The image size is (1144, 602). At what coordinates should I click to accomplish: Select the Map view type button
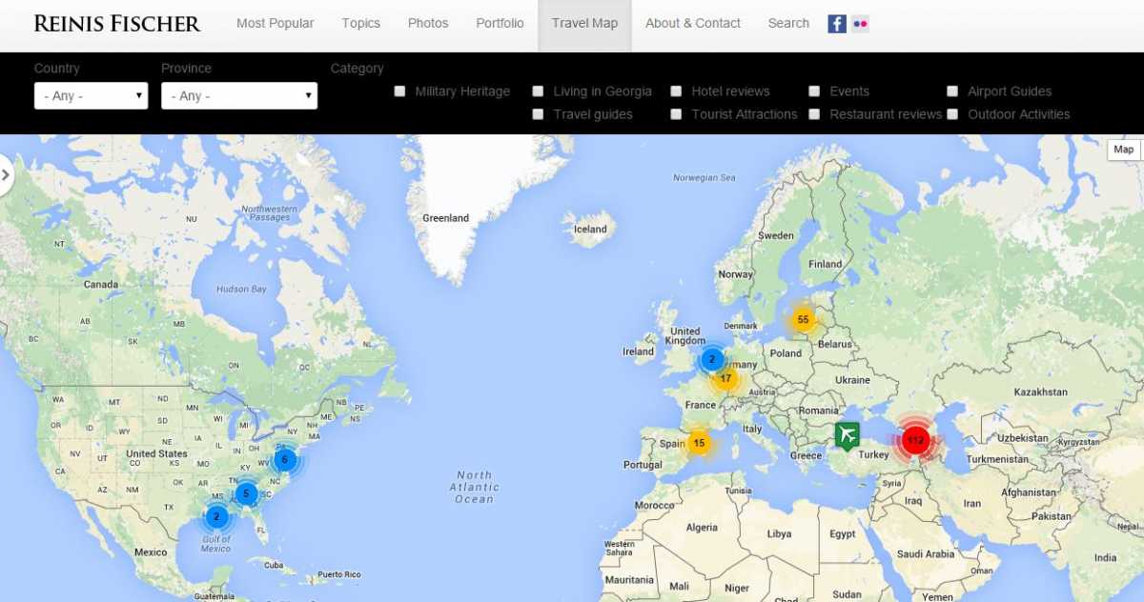pyautogui.click(x=1123, y=150)
